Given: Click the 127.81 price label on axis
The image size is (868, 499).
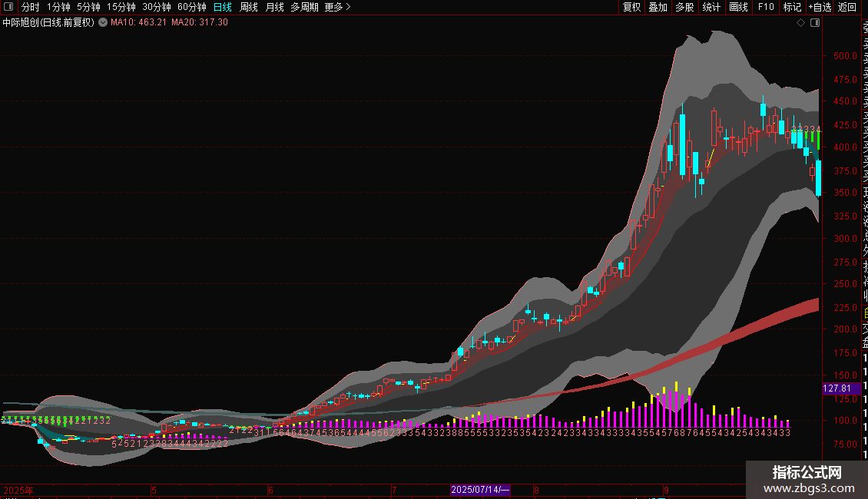Looking at the screenshot, I should pyautogui.click(x=841, y=388).
